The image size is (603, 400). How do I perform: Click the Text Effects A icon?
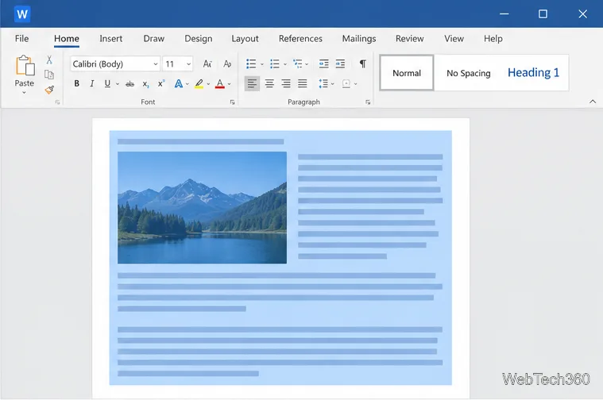179,83
